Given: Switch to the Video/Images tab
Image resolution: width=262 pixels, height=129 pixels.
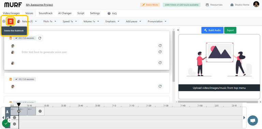Looking at the screenshot, I should (x=11, y=13).
